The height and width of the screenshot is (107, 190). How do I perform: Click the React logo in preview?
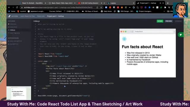click(124, 39)
